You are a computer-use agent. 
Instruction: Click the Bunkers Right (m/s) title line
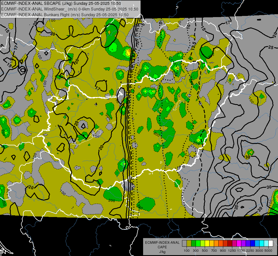pyautogui.click(x=65, y=15)
